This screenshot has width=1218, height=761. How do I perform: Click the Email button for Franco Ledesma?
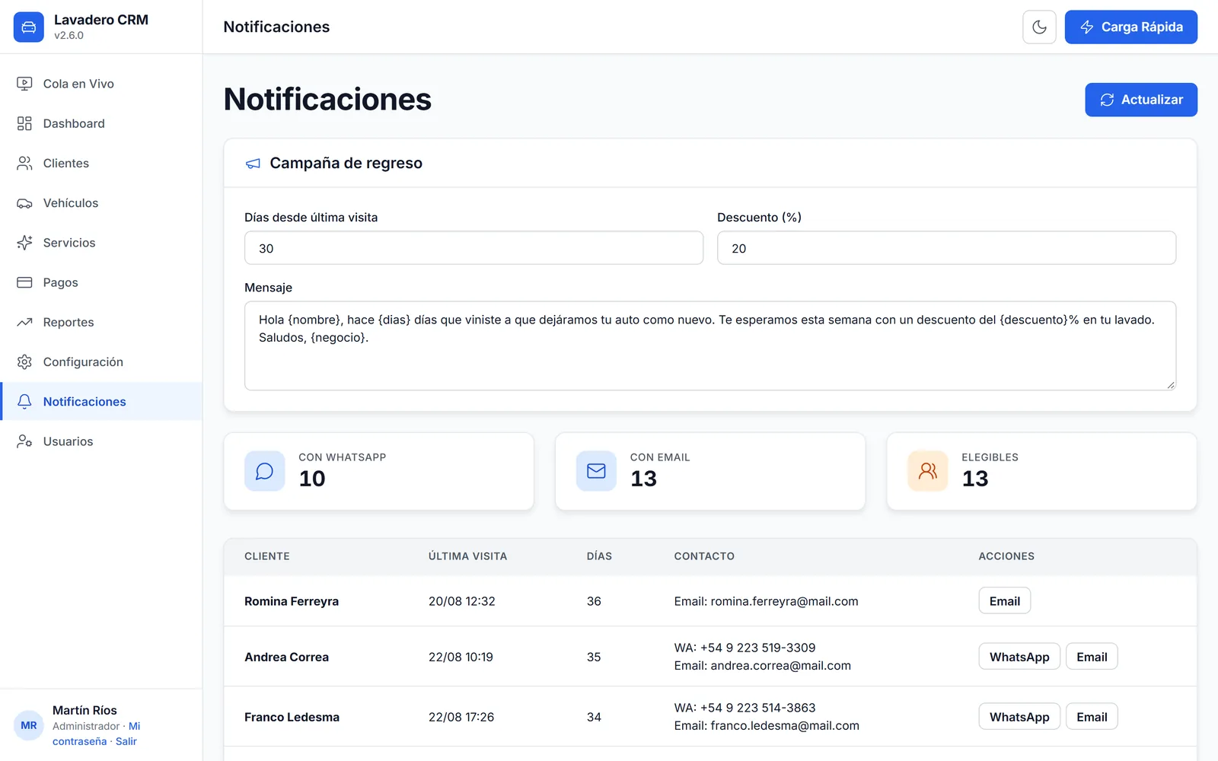(1092, 717)
